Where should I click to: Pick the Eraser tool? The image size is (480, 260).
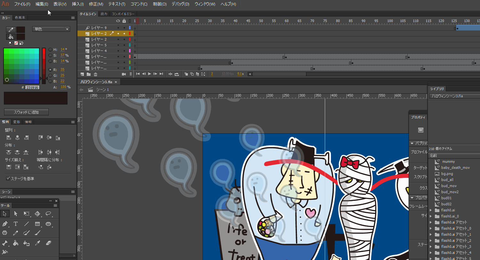point(49,243)
